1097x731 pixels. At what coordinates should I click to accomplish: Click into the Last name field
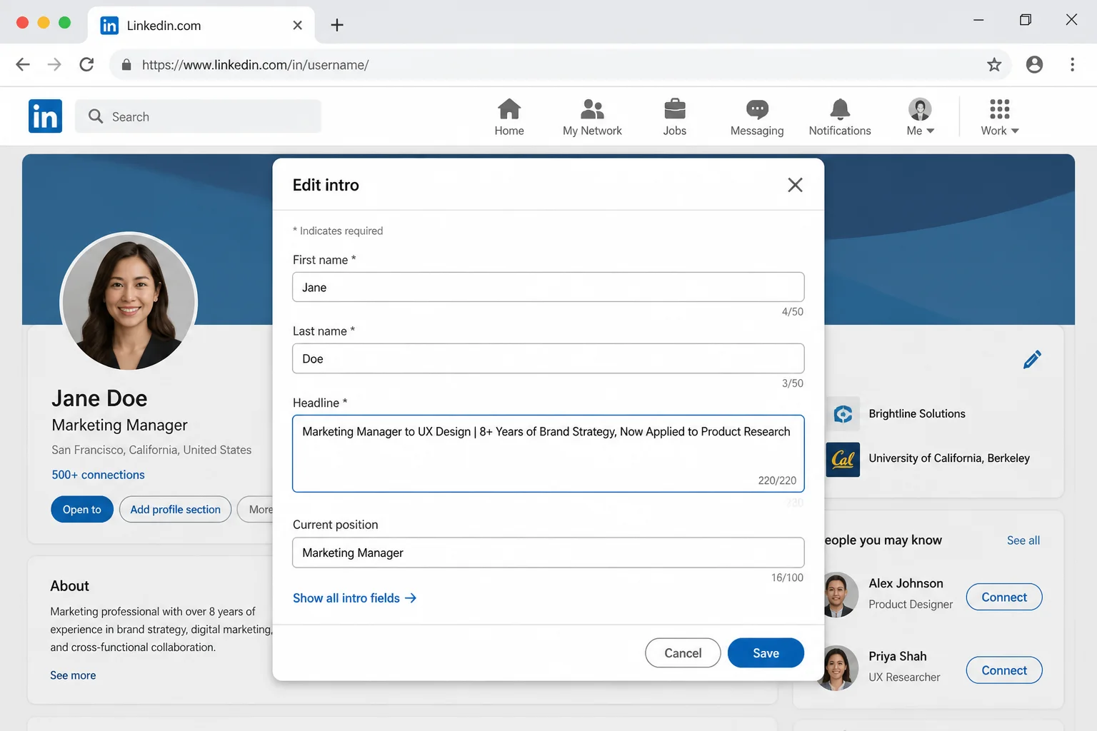(x=548, y=358)
